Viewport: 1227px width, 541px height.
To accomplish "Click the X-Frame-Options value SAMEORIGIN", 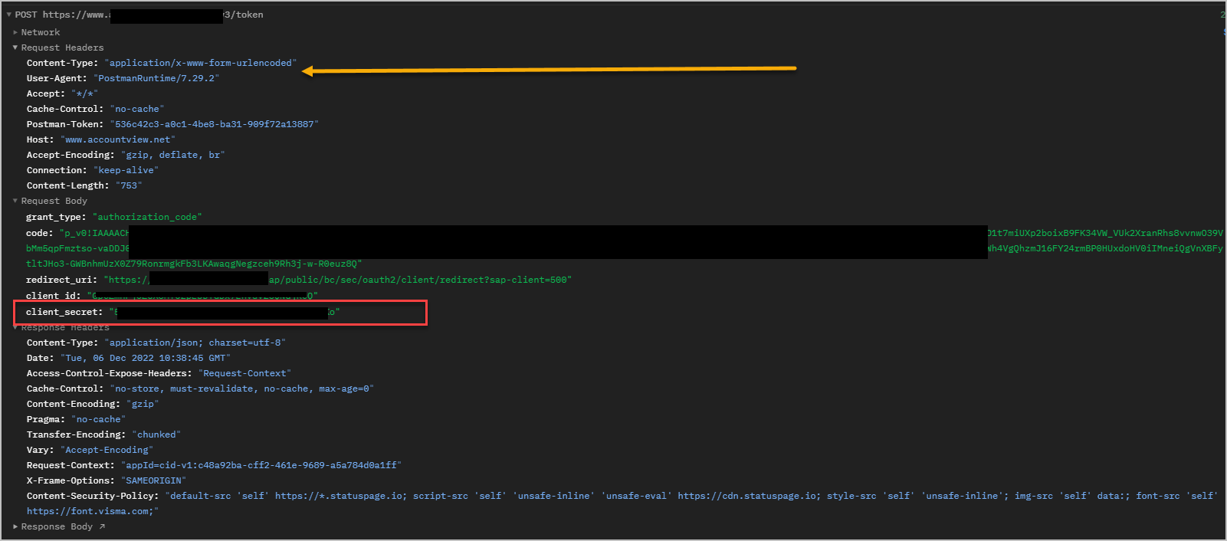I will (x=153, y=480).
